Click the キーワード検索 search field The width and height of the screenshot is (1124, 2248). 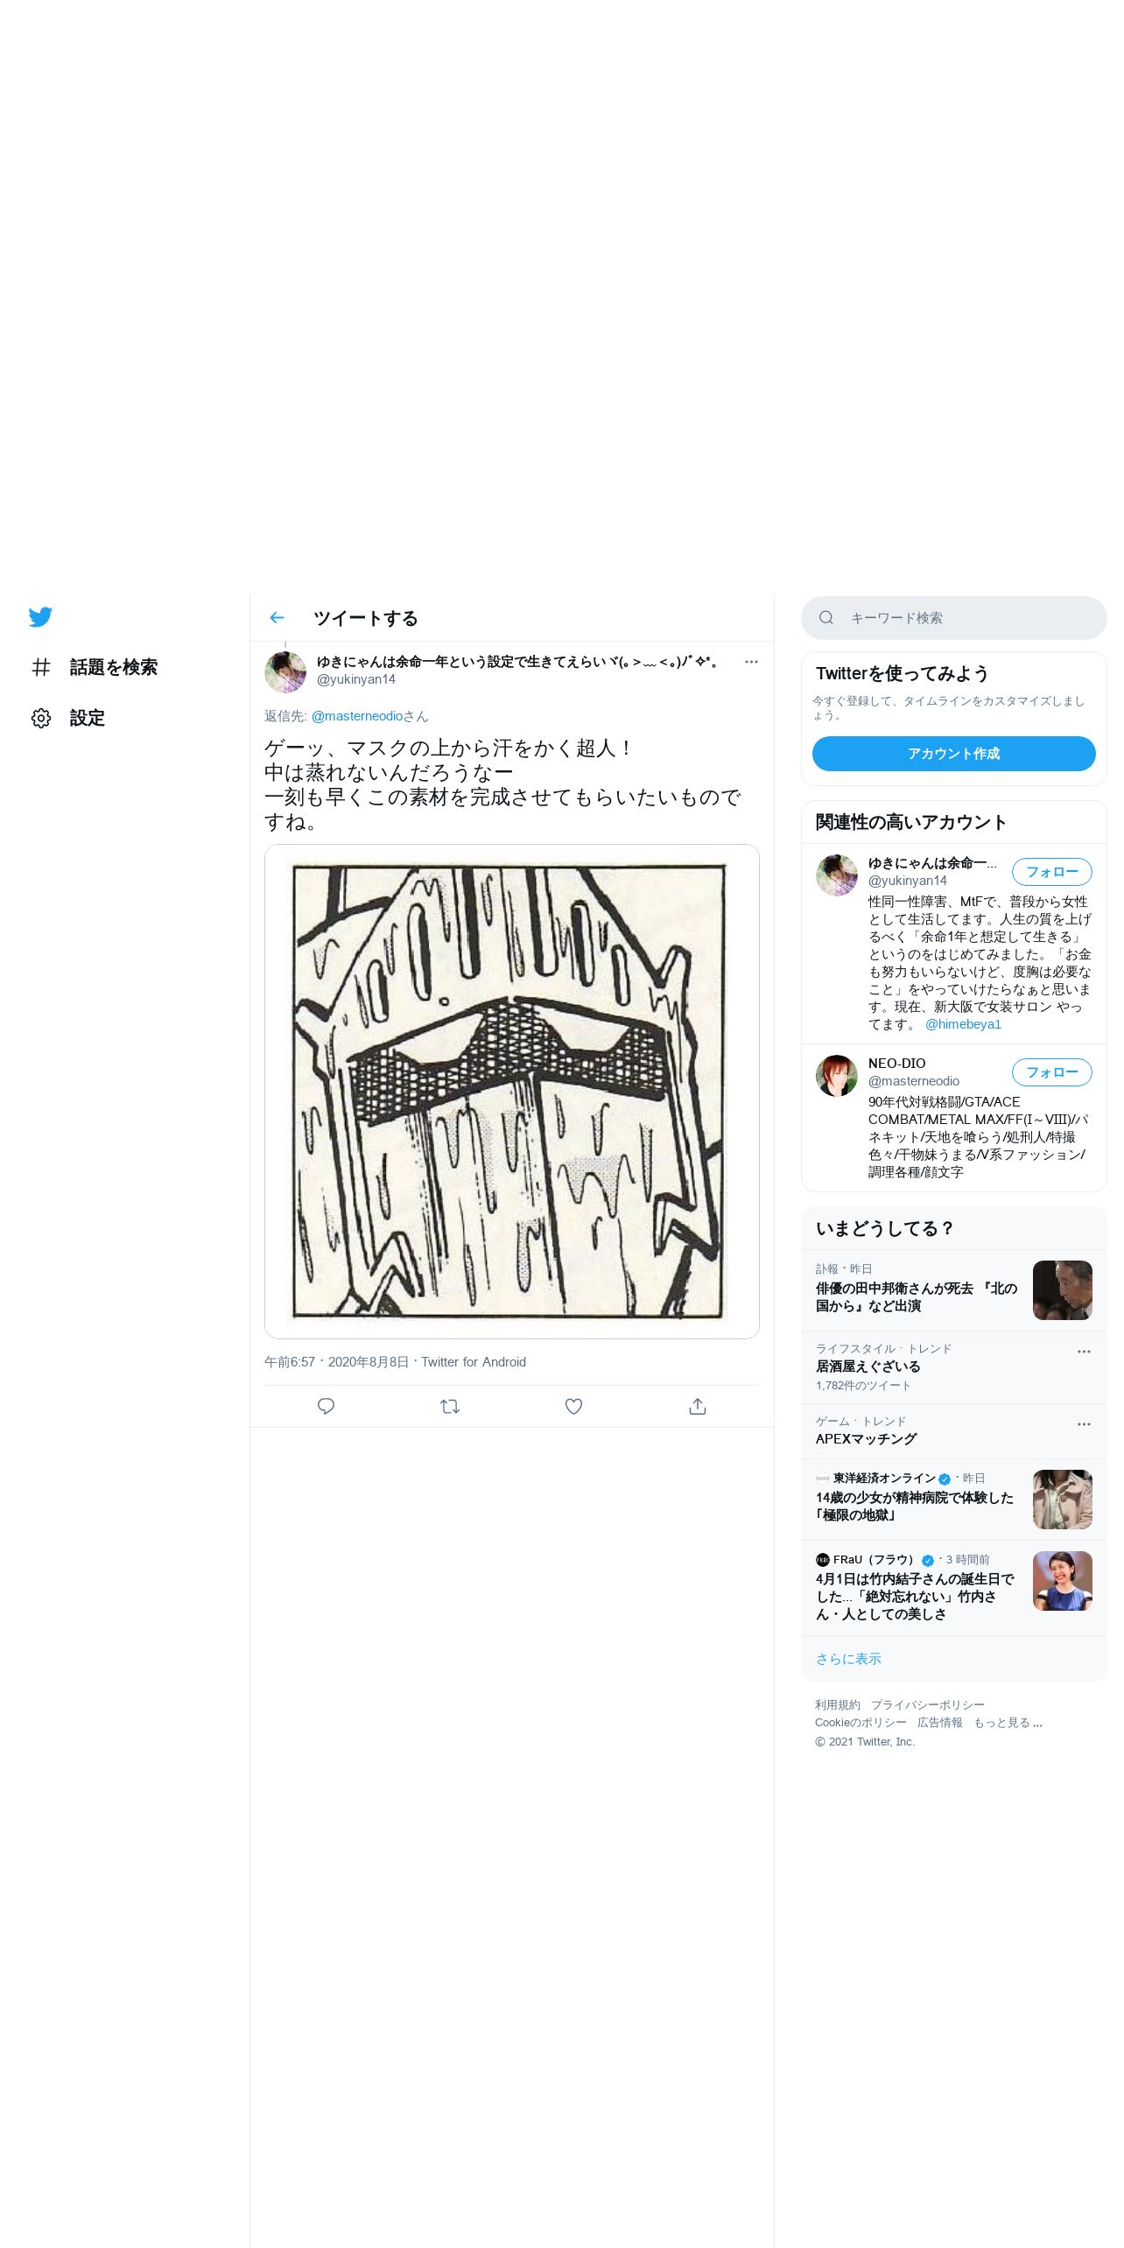954,618
